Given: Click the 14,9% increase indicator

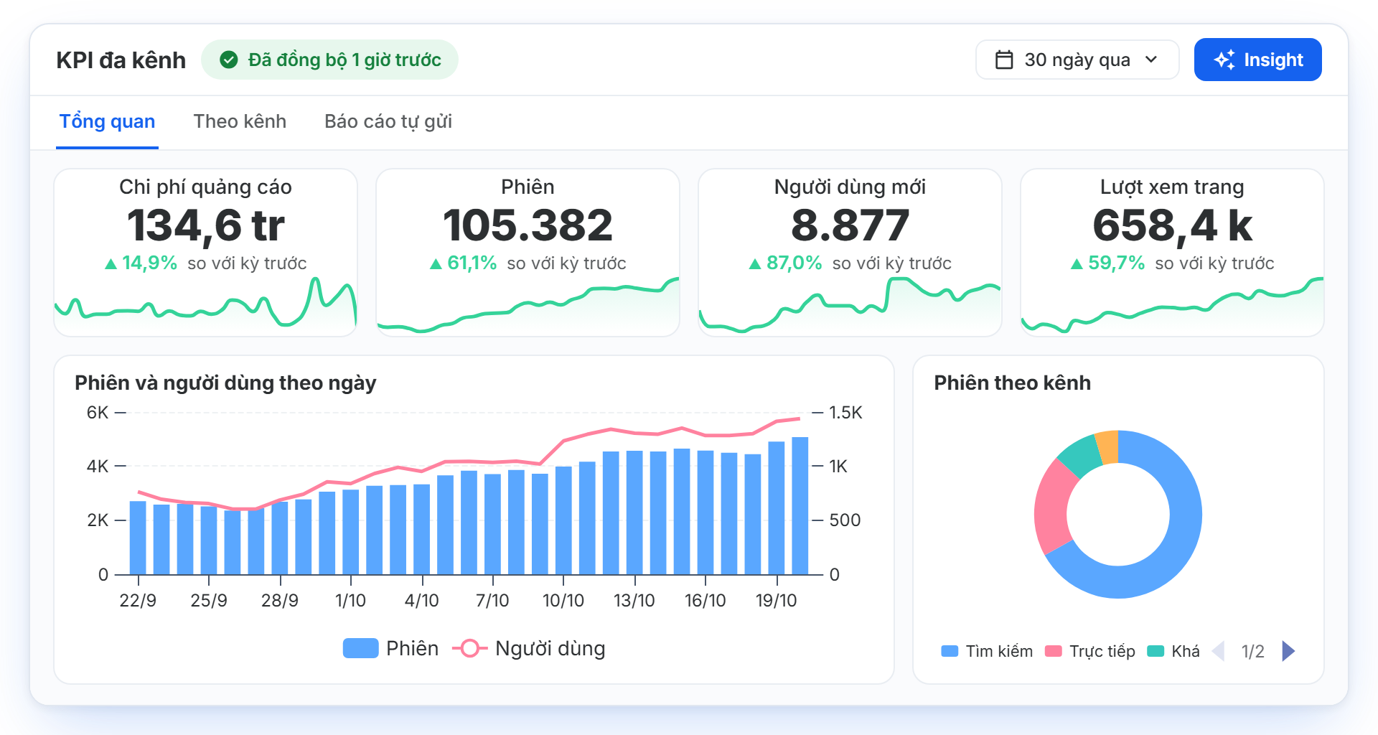Looking at the screenshot, I should [x=141, y=263].
